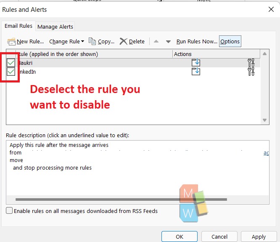The image size is (280, 242).
Task: Uncheck the LinkedIn rule checkbox
Action: (11, 72)
